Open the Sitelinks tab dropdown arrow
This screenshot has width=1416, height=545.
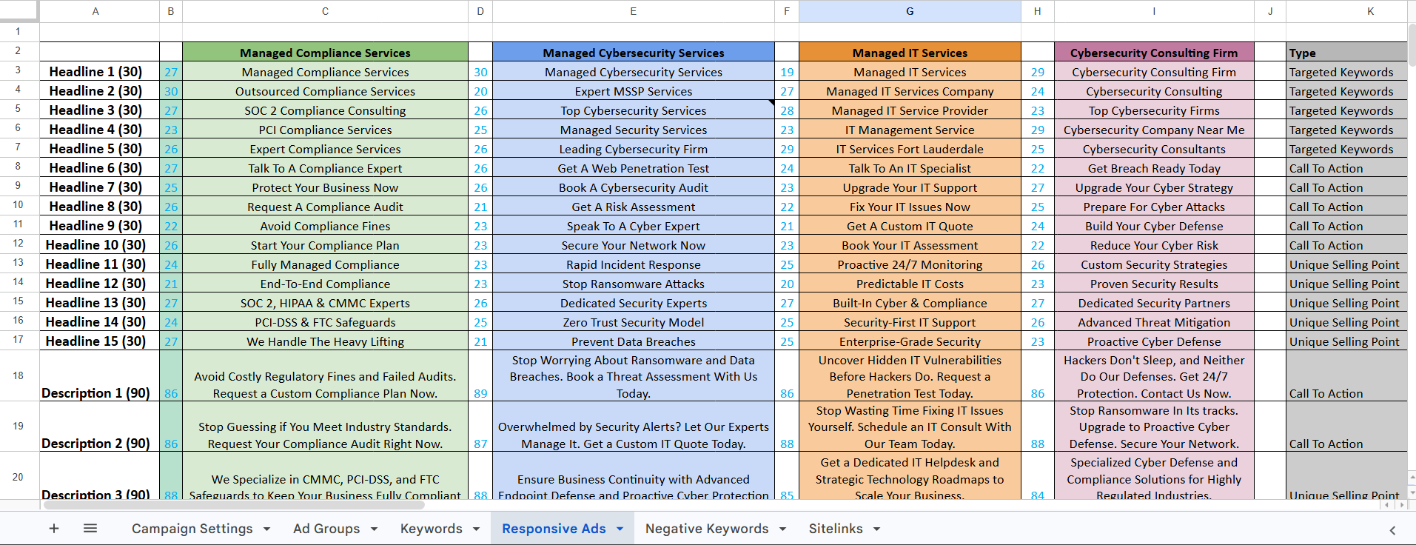tap(876, 529)
